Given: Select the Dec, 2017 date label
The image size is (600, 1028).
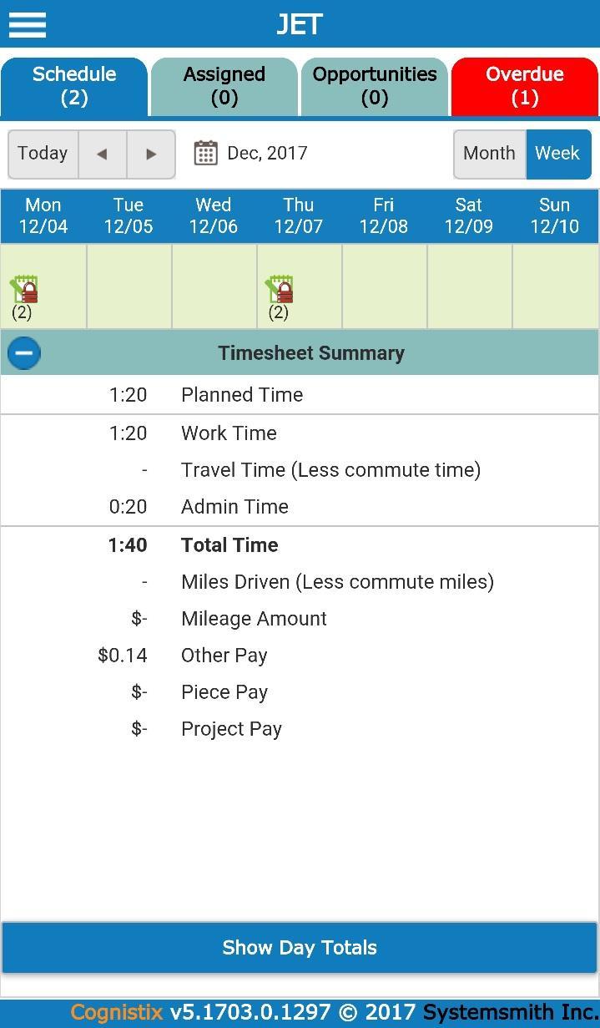Looking at the screenshot, I should tap(267, 154).
